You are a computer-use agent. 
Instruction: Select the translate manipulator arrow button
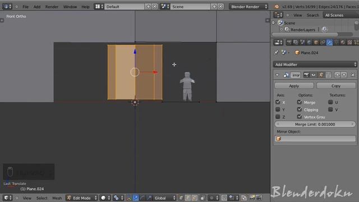[136, 198]
